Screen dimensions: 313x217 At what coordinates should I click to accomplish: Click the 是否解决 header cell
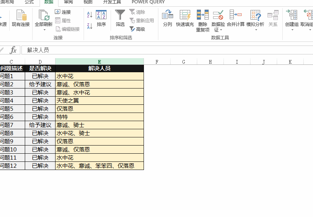point(40,69)
